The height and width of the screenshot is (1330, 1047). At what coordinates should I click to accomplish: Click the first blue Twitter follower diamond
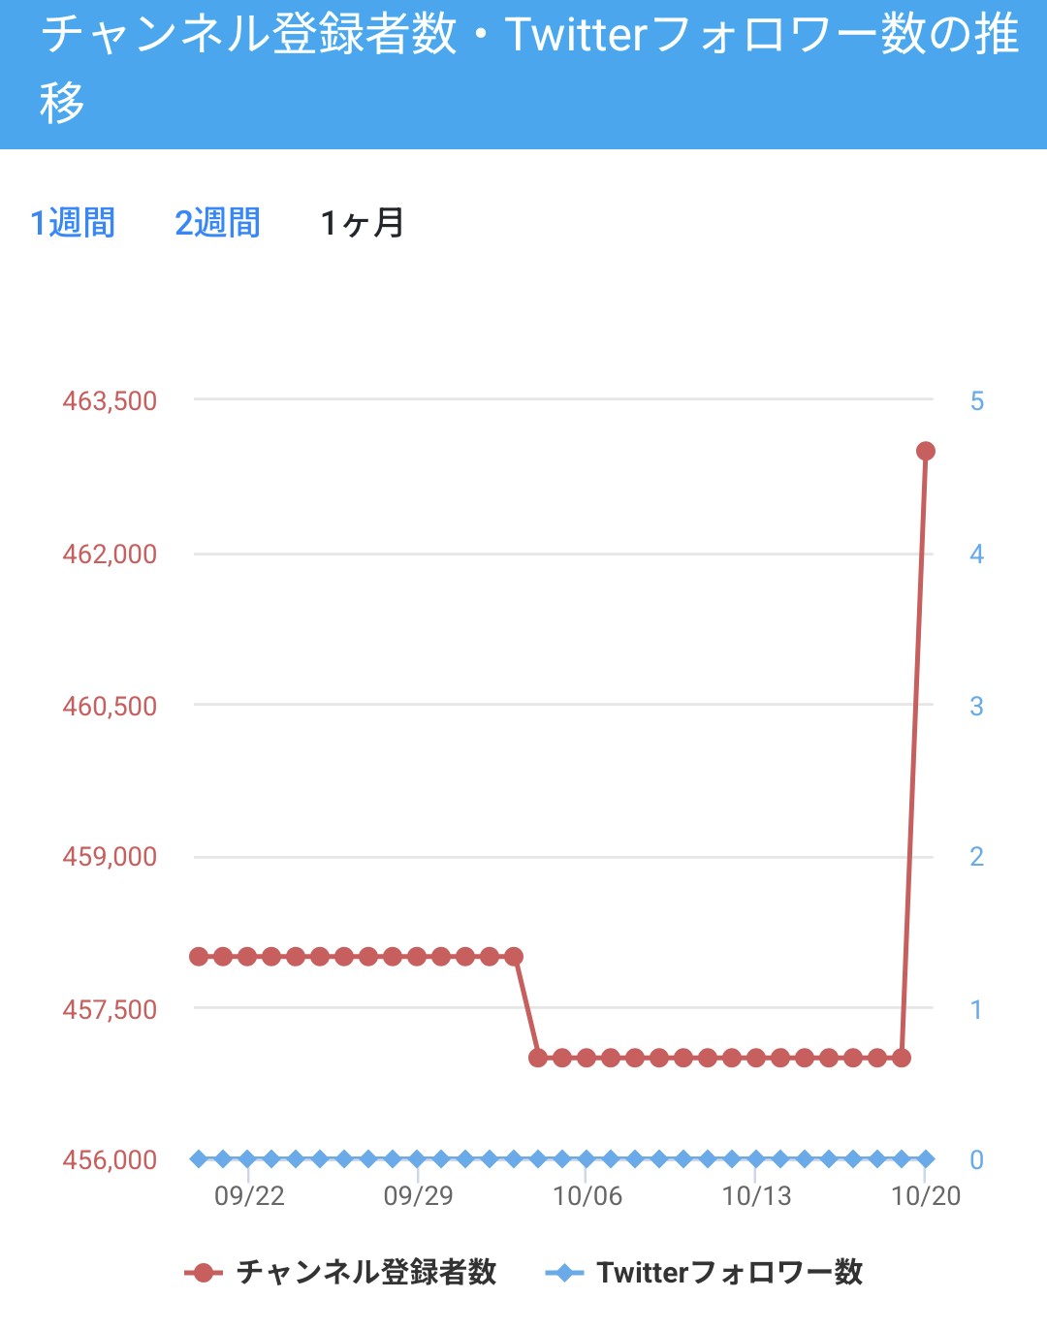(x=199, y=1158)
